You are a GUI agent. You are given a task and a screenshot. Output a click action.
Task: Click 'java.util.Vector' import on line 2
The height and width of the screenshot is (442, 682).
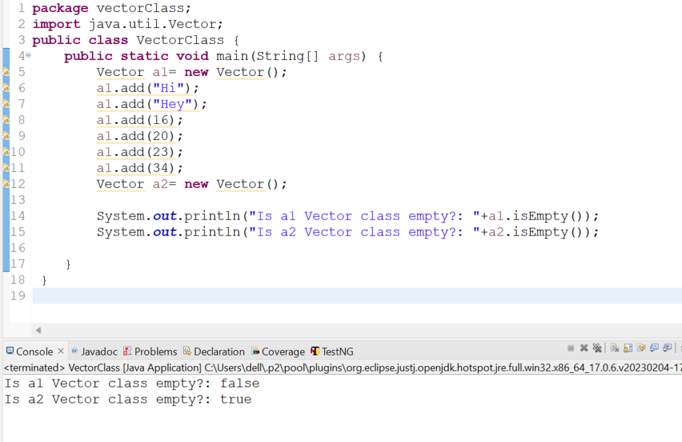tap(153, 24)
